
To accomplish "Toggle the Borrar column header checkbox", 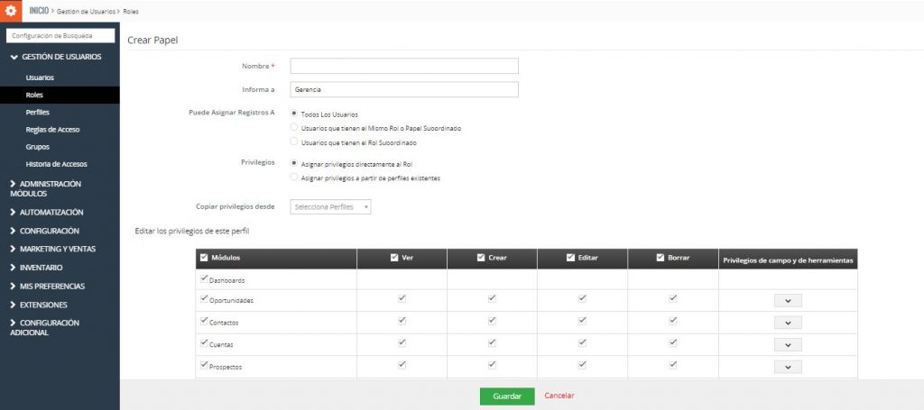I will point(661,258).
